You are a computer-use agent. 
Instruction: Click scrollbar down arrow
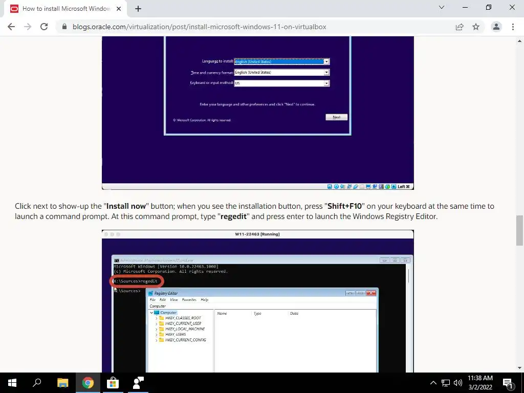coord(519,368)
